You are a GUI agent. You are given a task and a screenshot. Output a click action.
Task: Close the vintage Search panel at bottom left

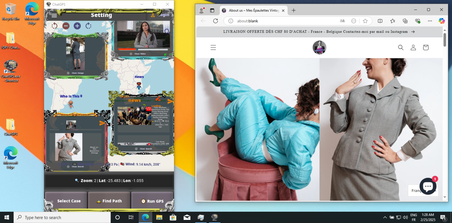pyautogui.click(x=75, y=167)
